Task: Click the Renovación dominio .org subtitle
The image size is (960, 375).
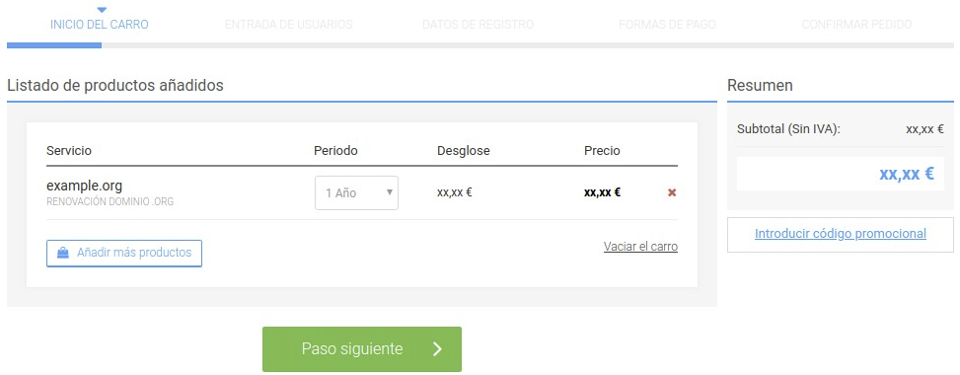Action: pos(111,201)
